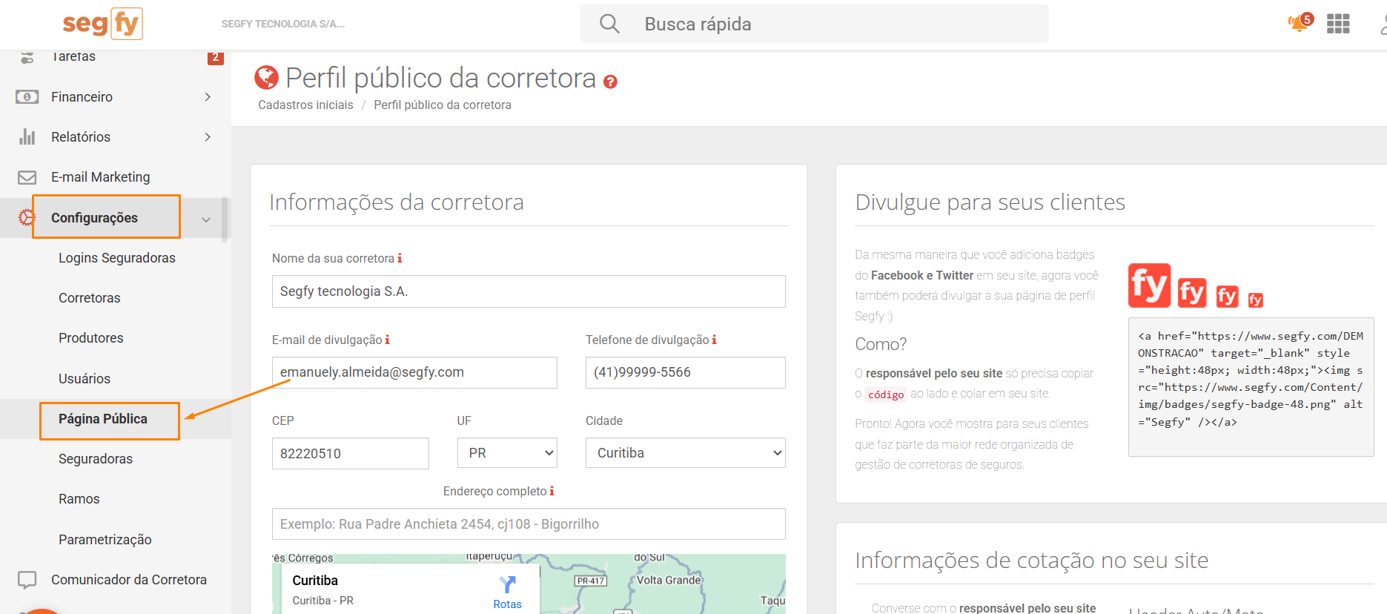Image resolution: width=1387 pixels, height=614 pixels.
Task: Collapse the Configurações menu chevron
Action: 206,219
